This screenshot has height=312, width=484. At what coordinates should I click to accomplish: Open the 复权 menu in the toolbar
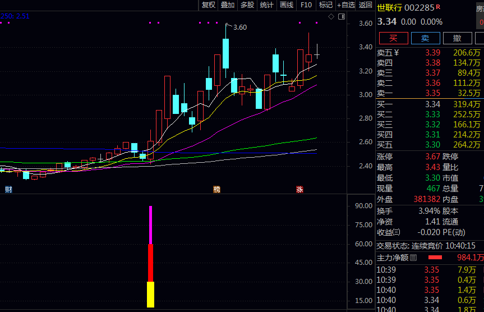coord(209,5)
